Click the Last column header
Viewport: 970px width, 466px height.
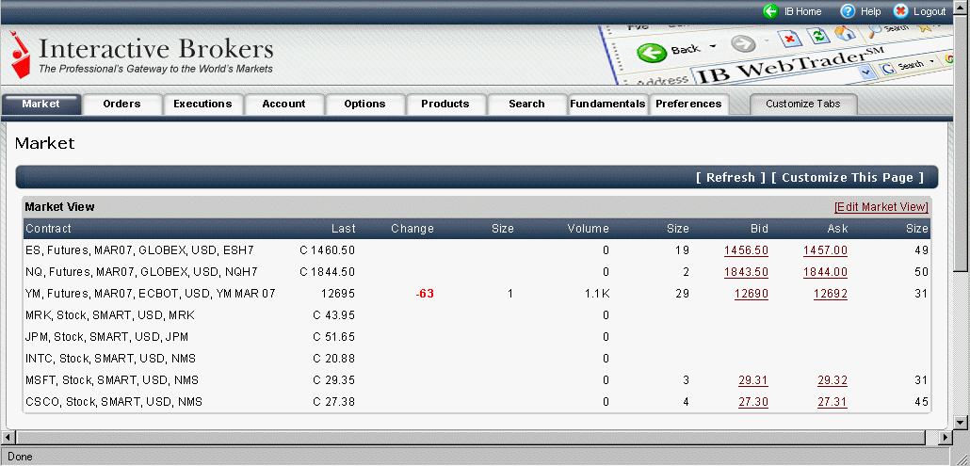coord(344,229)
